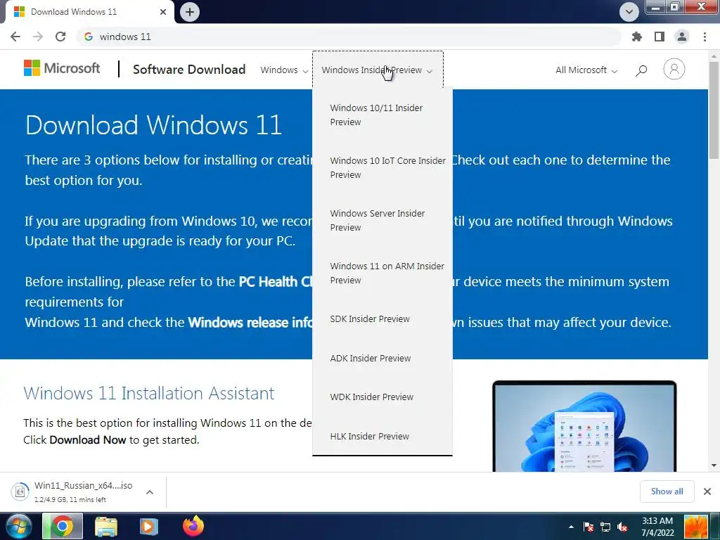The image size is (720, 540).
Task: Select SDK Insider Preview
Action: point(370,319)
